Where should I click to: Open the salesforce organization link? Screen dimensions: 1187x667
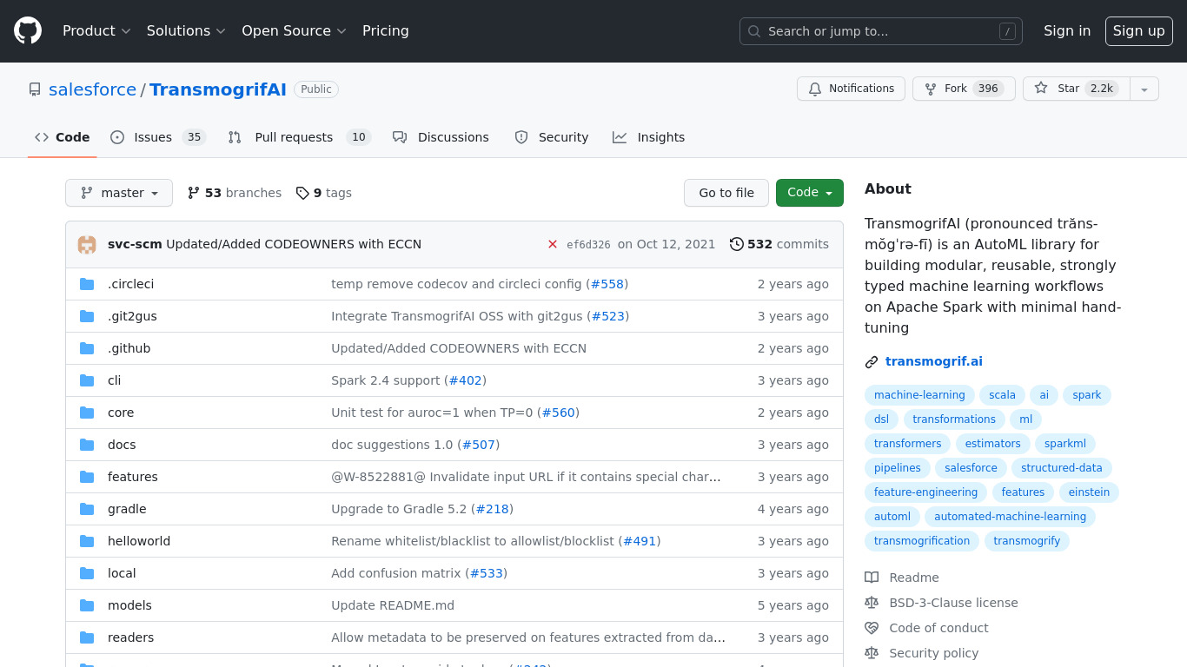[92, 89]
